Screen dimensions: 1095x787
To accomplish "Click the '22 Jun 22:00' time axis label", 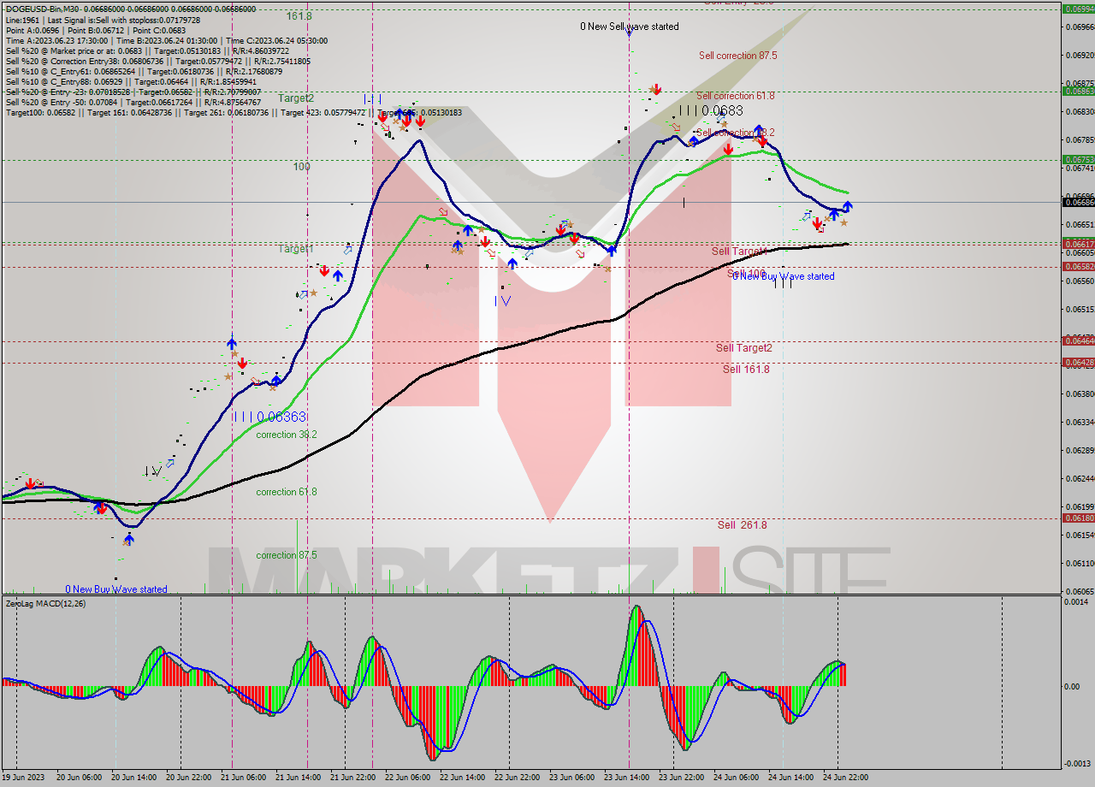I will [517, 778].
